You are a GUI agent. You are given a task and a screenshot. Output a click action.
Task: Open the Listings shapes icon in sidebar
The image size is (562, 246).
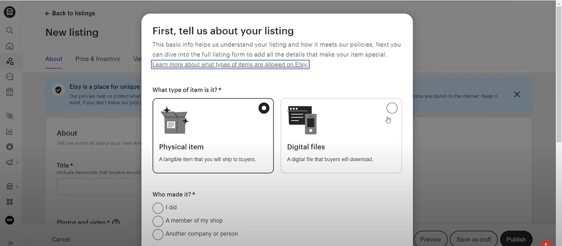10,61
